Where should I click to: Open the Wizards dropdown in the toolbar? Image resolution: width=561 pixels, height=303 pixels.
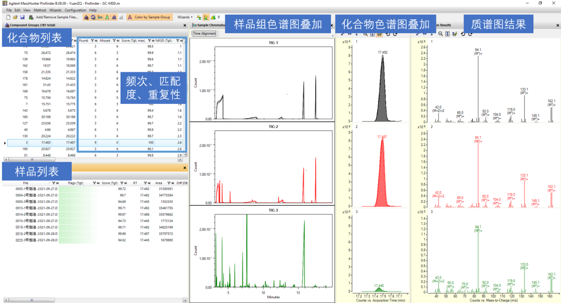point(185,17)
